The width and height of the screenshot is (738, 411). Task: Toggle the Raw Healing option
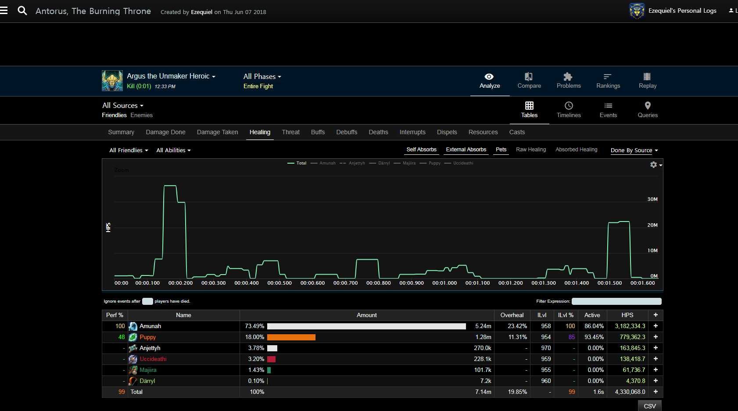point(531,150)
